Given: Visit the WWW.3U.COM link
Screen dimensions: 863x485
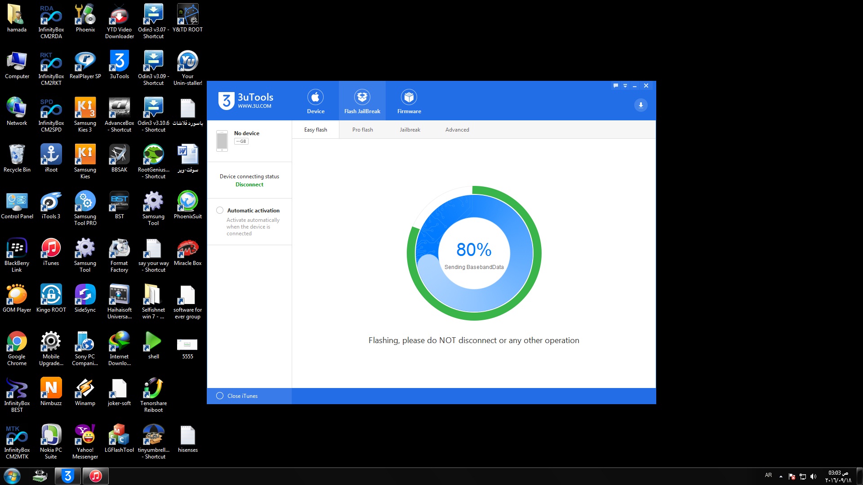Looking at the screenshot, I should 254,106.
